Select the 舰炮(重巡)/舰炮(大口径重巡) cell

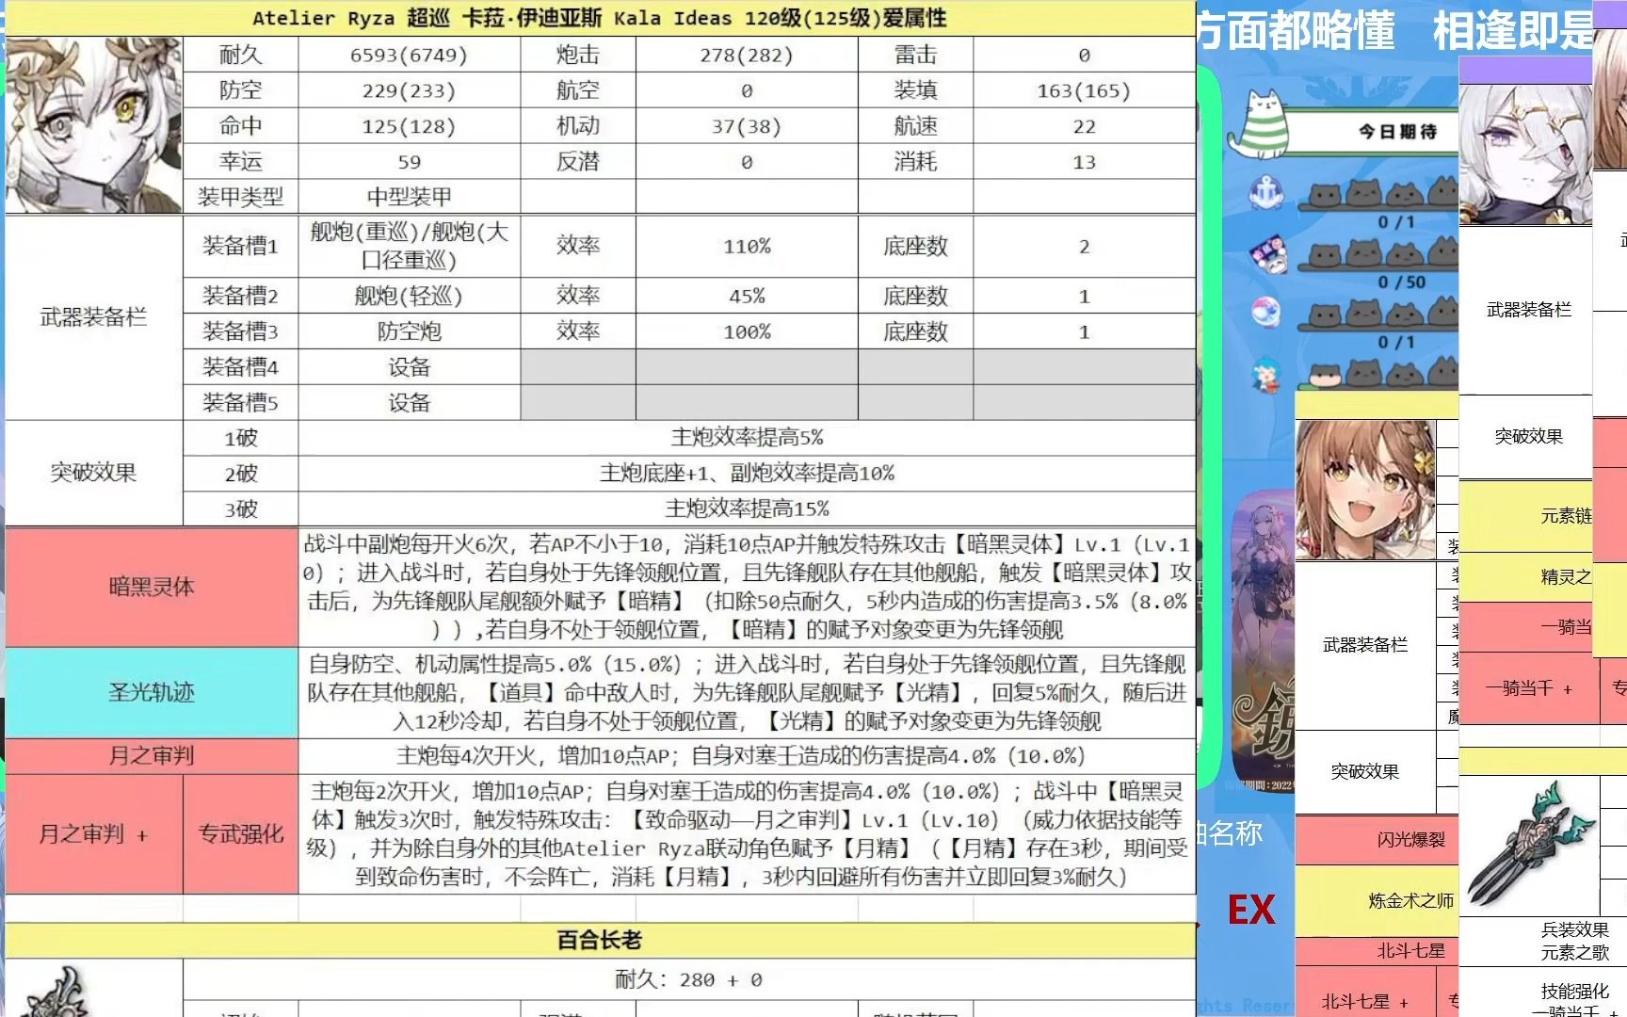(409, 246)
